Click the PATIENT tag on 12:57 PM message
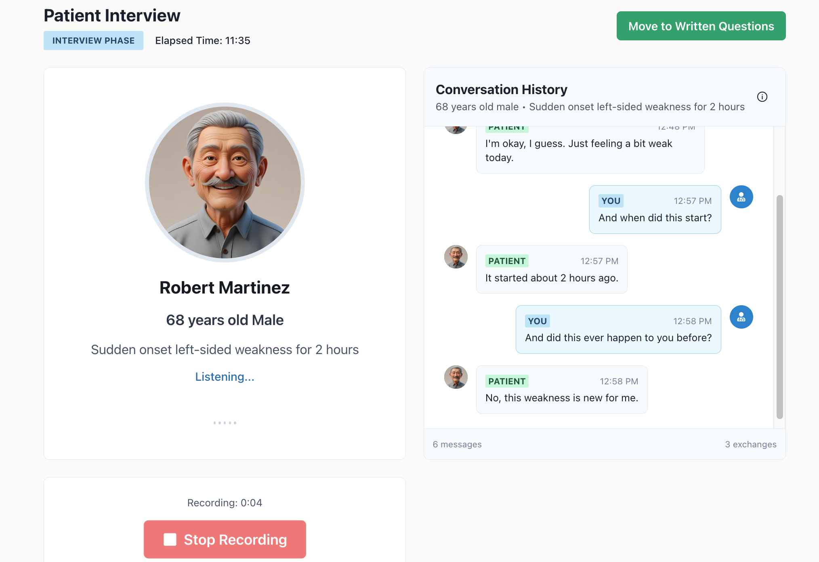Screen dimensions: 819x562 507,261
